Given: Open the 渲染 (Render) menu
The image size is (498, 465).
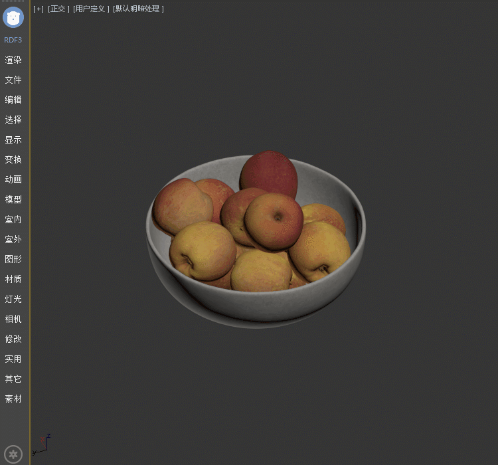Looking at the screenshot, I should pos(13,60).
